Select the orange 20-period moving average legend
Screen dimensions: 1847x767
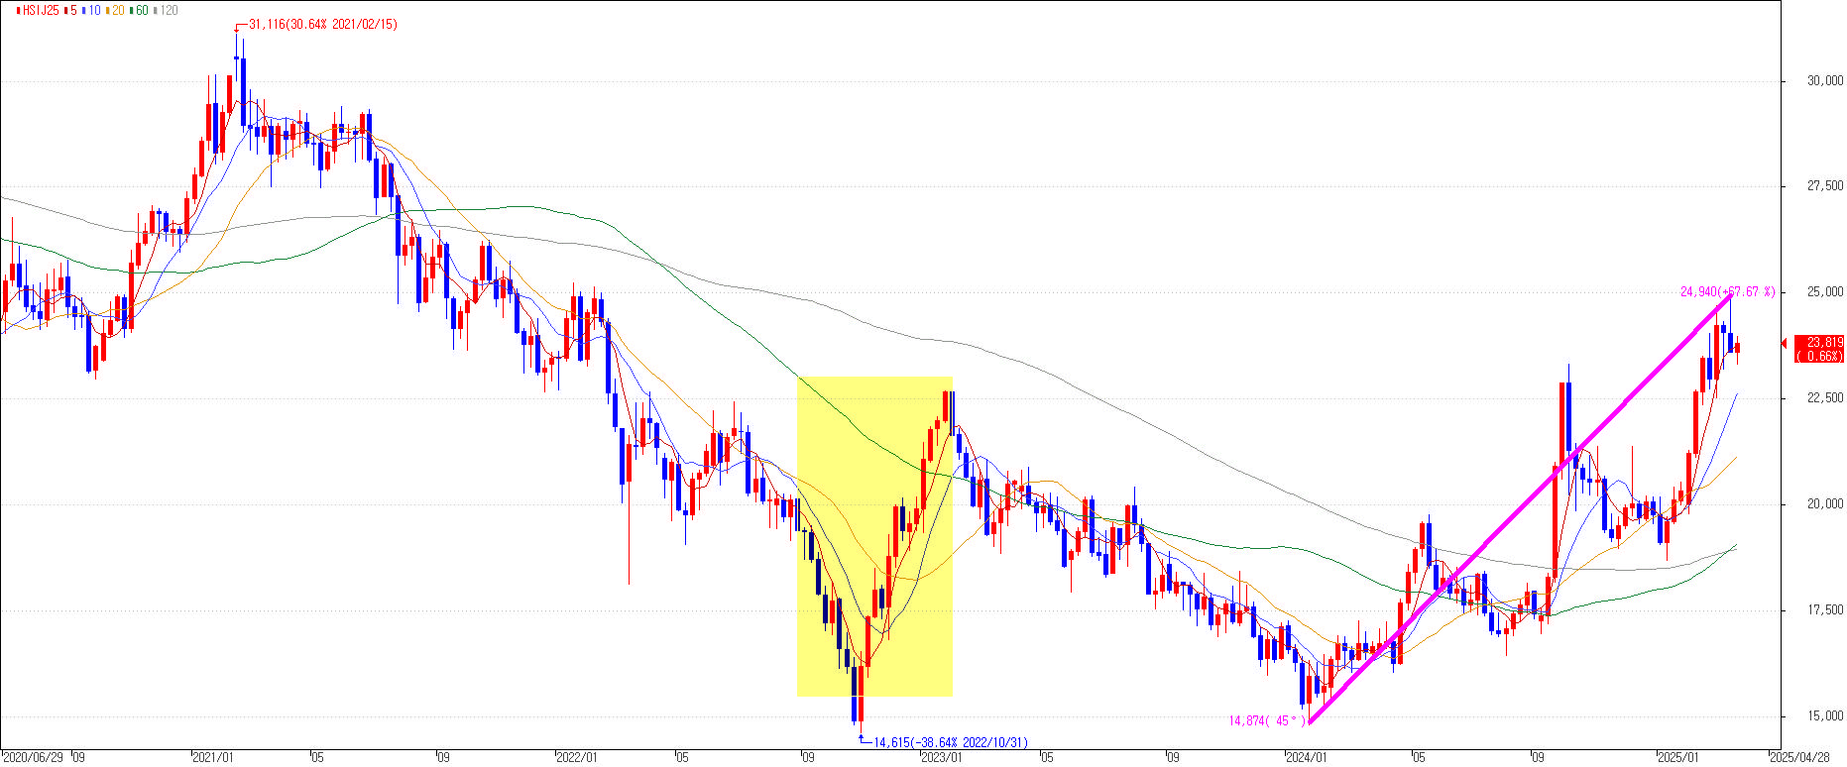(117, 10)
